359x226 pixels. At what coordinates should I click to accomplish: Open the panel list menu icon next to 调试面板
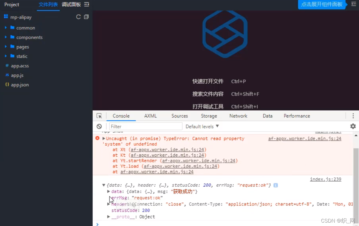click(x=87, y=4)
